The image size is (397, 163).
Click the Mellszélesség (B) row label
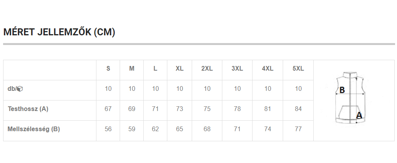tap(34, 129)
